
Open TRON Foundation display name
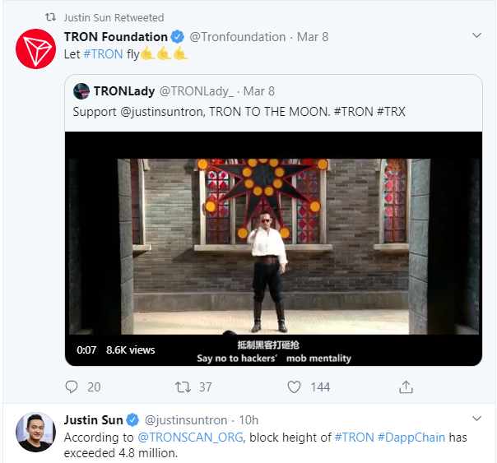[115, 37]
